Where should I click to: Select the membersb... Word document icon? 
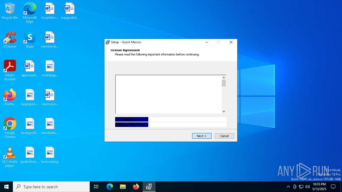pyautogui.click(x=49, y=40)
